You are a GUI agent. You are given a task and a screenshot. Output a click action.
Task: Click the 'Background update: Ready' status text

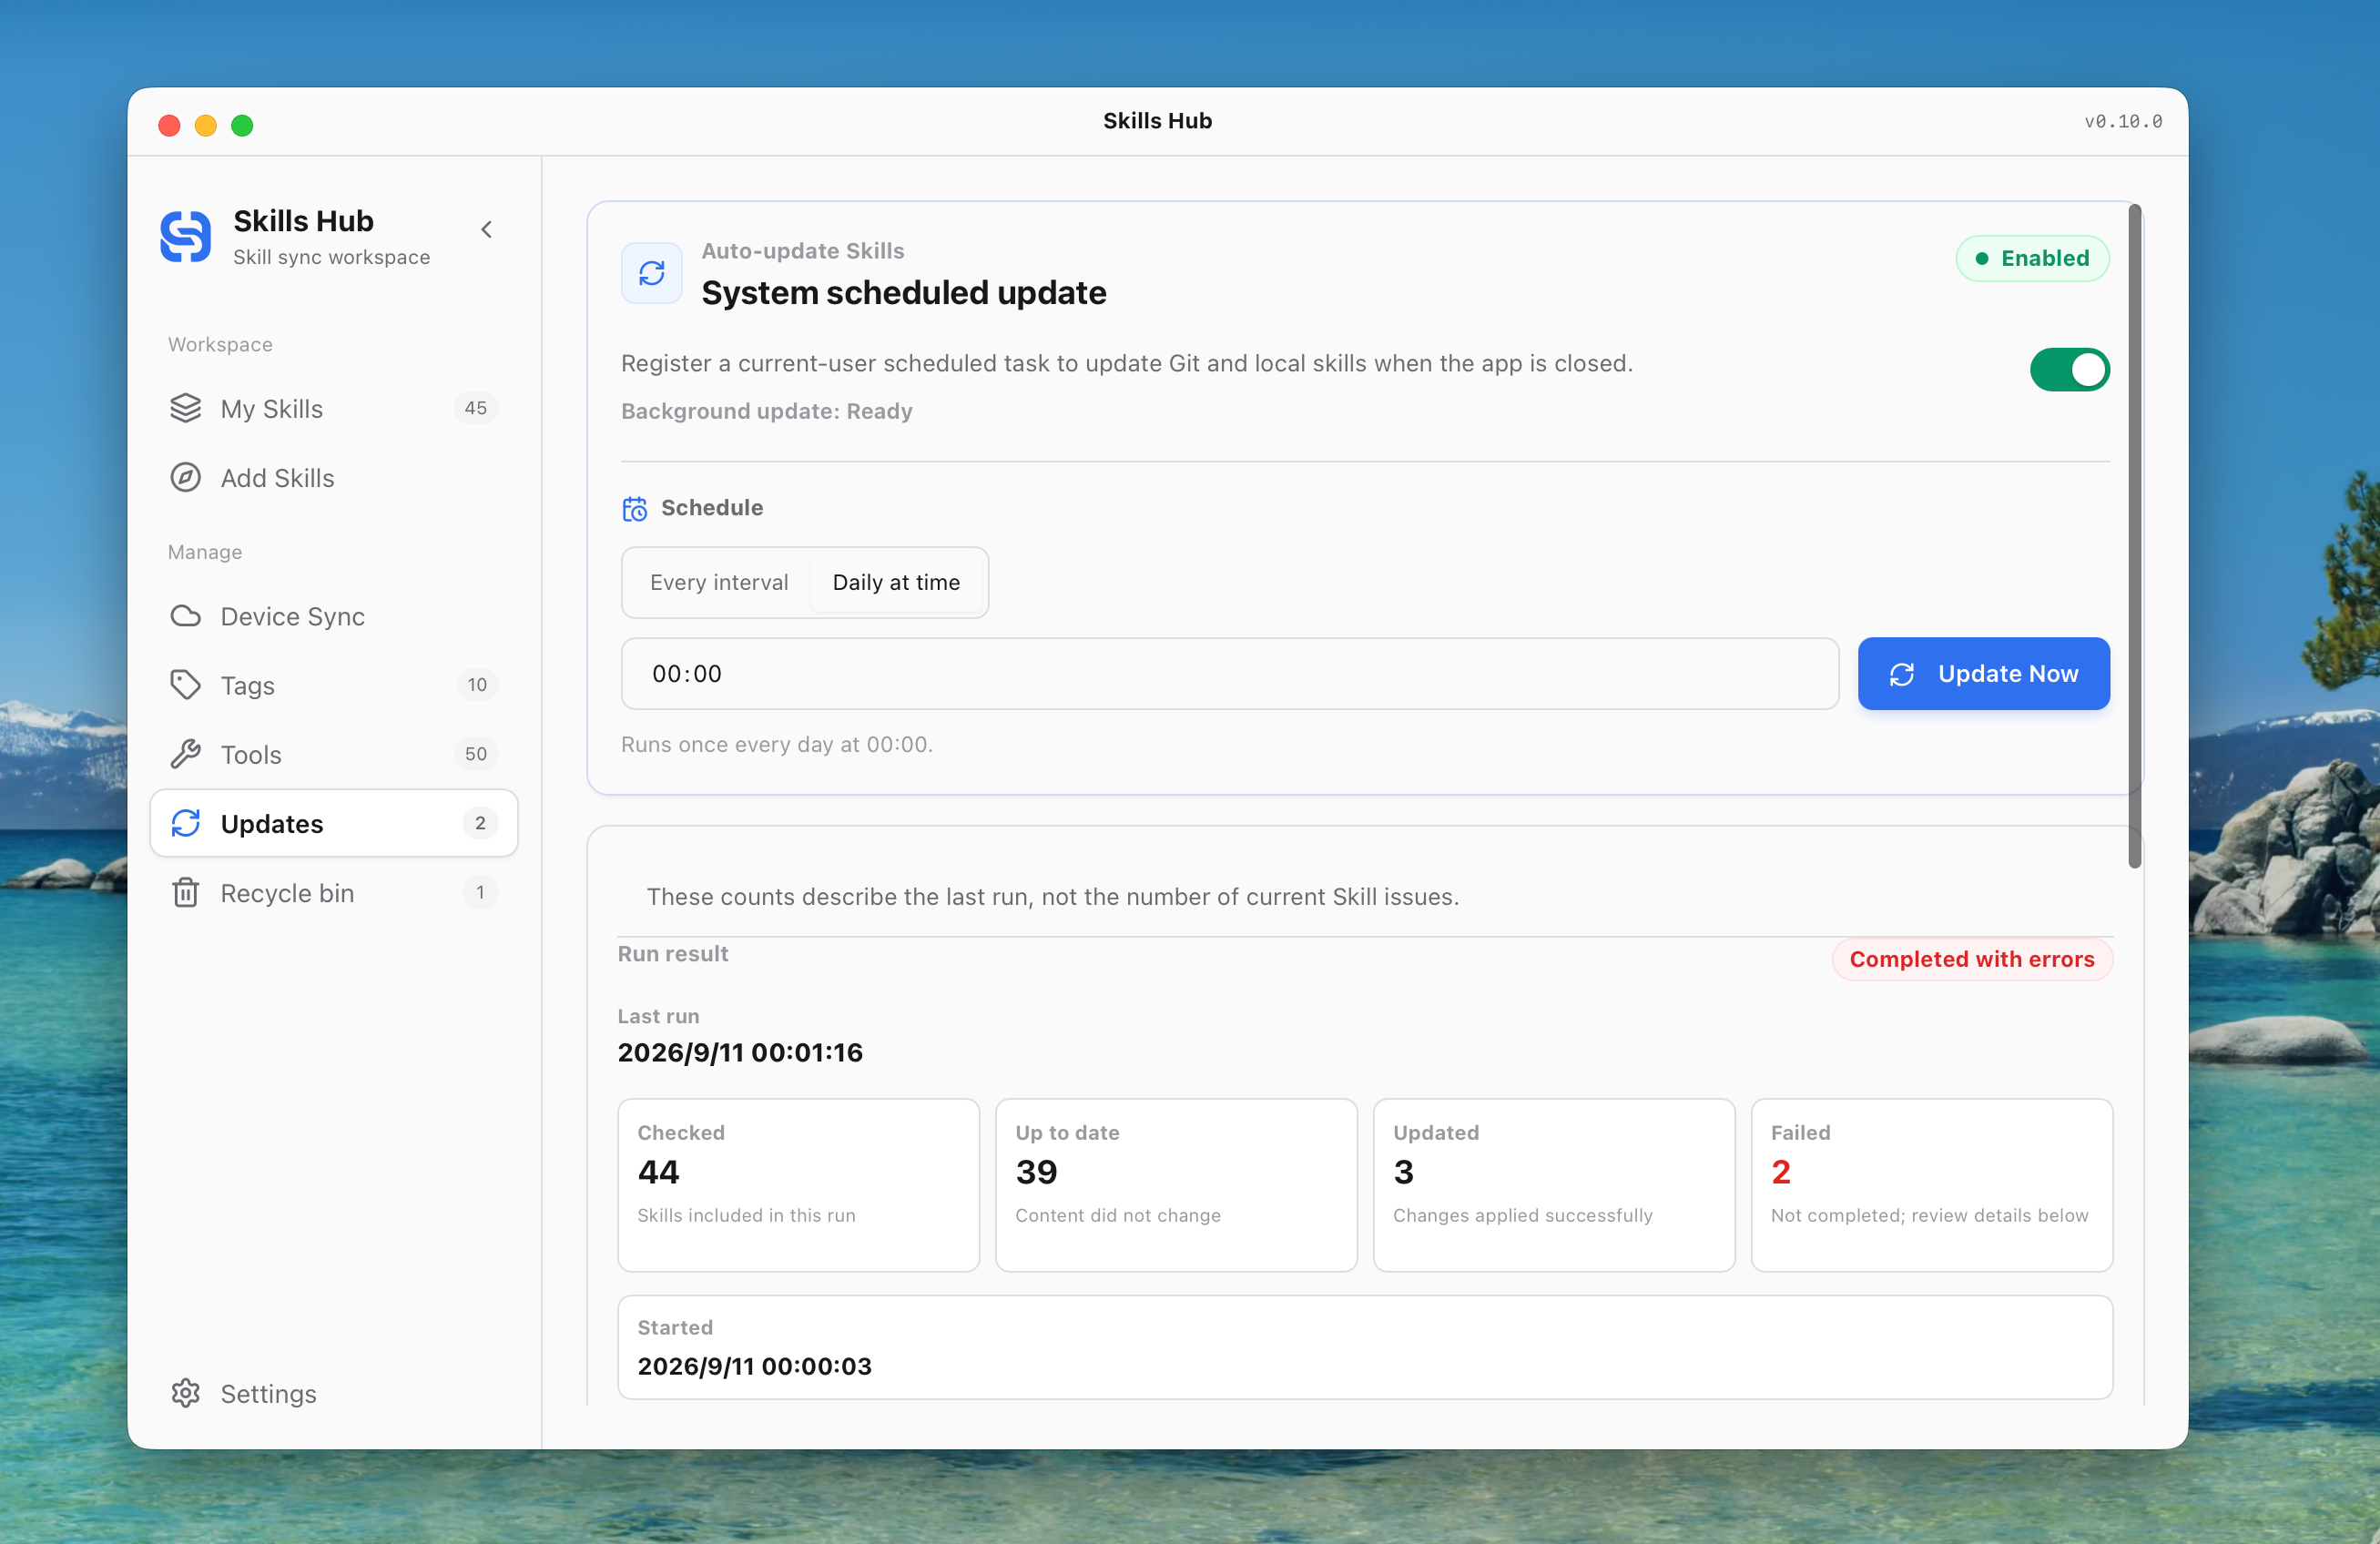coord(767,411)
